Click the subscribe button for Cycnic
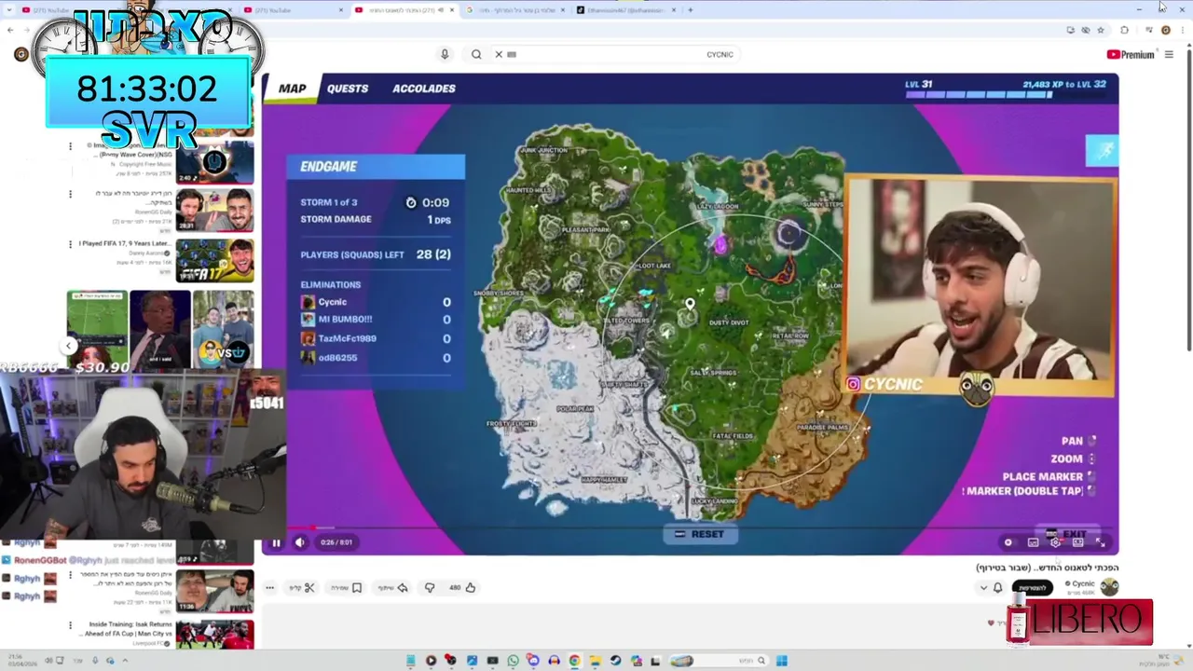 point(1032,588)
